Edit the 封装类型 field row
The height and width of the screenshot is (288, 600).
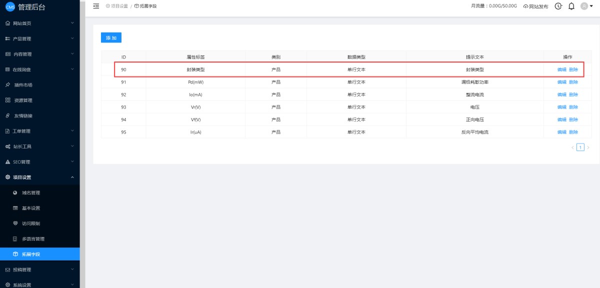[562, 69]
